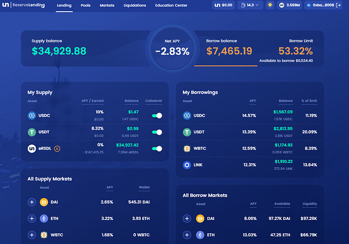
Task: Click the USDC icon in My Borrowings
Action: coord(187,116)
